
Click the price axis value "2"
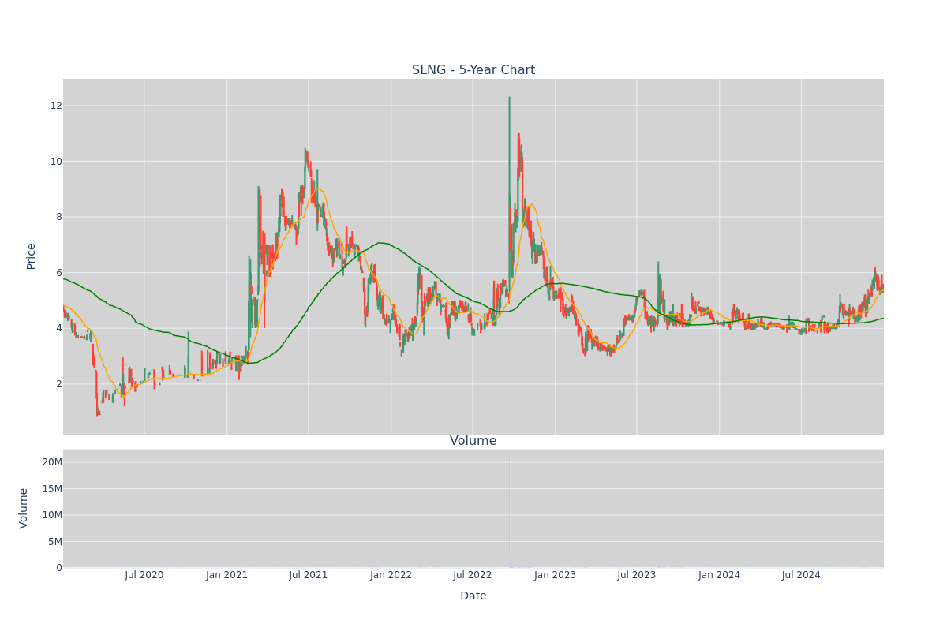[58, 384]
